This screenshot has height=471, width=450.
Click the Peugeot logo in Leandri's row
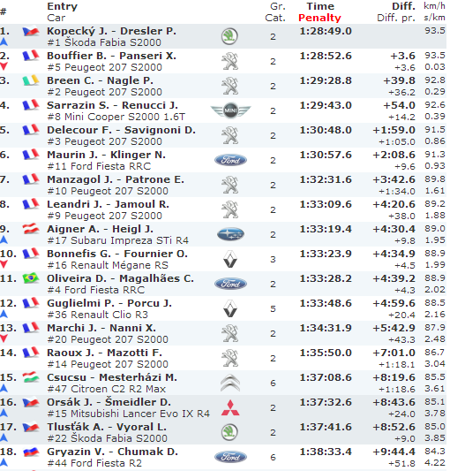pyautogui.click(x=229, y=209)
